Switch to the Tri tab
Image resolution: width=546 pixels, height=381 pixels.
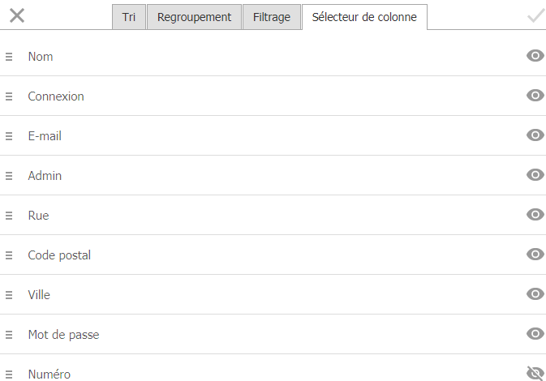pos(129,17)
